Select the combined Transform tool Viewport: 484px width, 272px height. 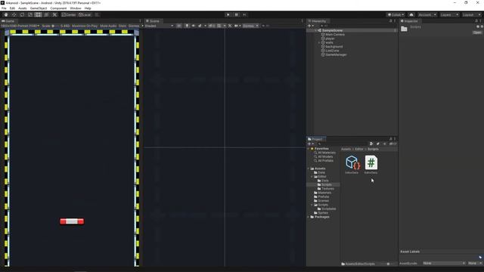point(46,14)
